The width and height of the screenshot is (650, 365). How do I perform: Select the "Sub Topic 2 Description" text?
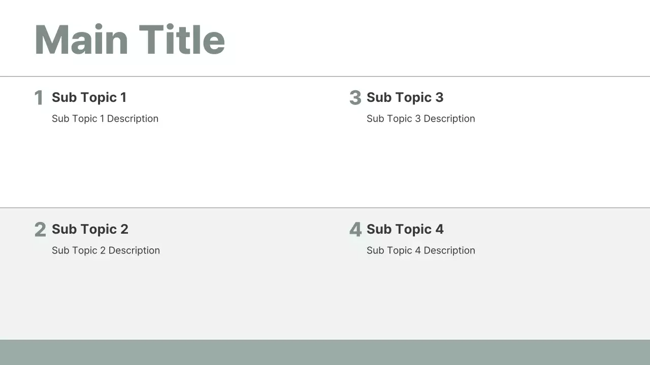[106, 250]
